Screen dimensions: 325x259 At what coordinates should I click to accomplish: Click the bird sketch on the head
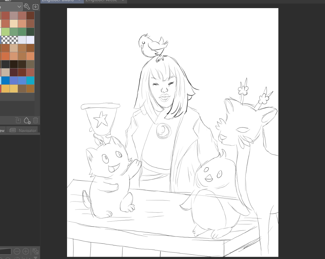(153, 47)
